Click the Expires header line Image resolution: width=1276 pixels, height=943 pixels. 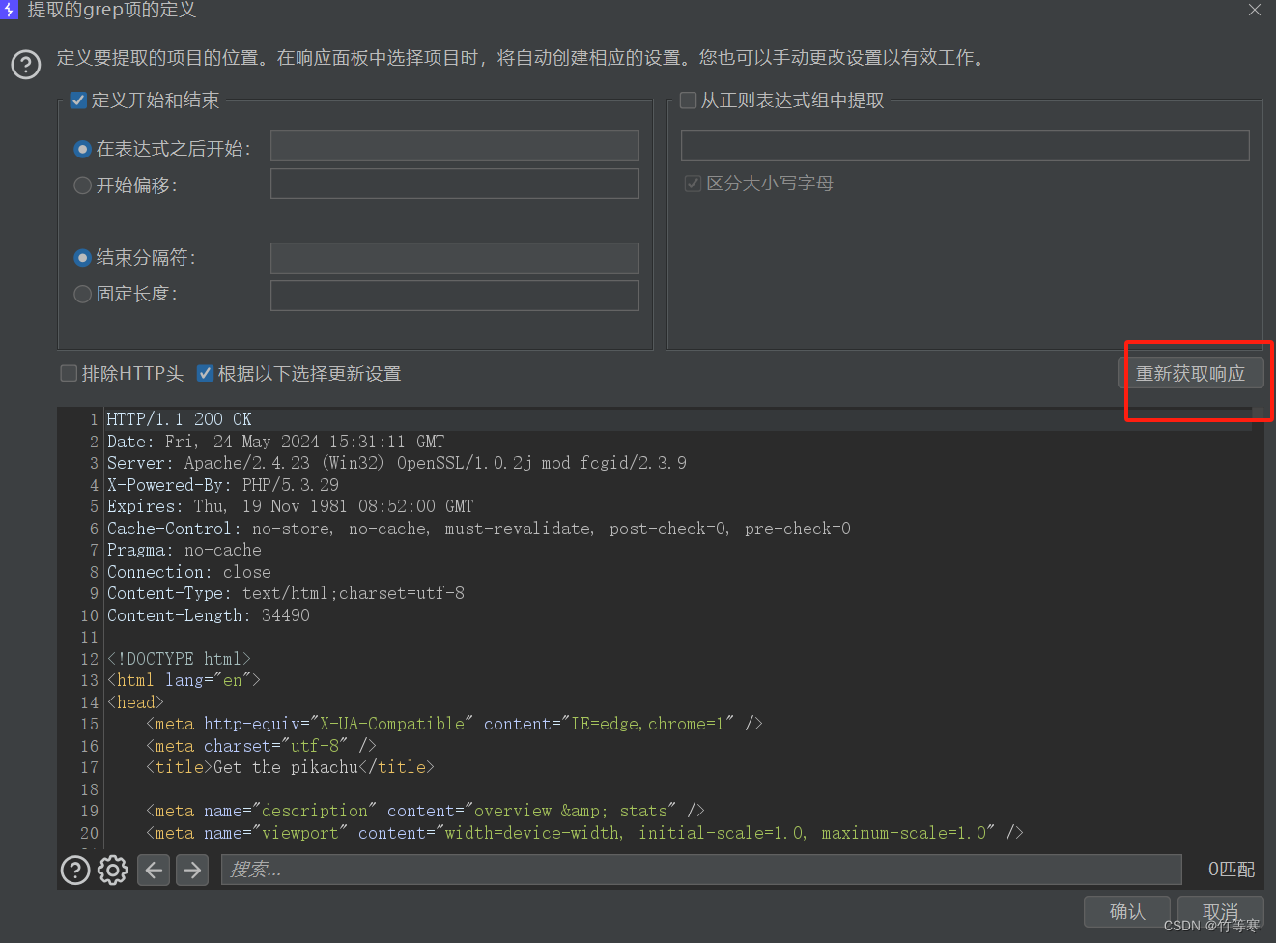(x=290, y=506)
